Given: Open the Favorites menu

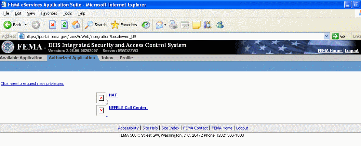Looking at the screenshot, I should 49,13.
